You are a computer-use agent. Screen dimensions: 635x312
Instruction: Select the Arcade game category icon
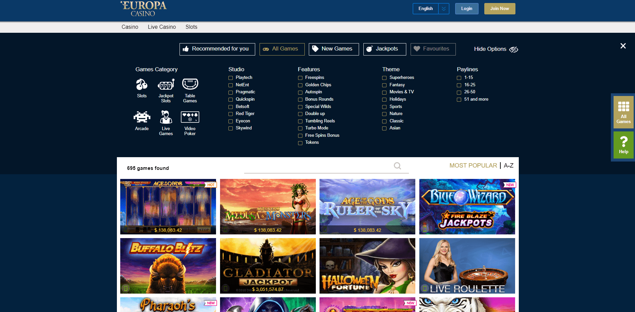click(142, 117)
